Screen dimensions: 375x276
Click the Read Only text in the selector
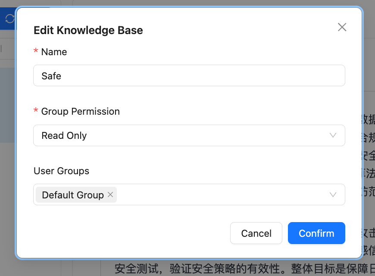point(64,135)
